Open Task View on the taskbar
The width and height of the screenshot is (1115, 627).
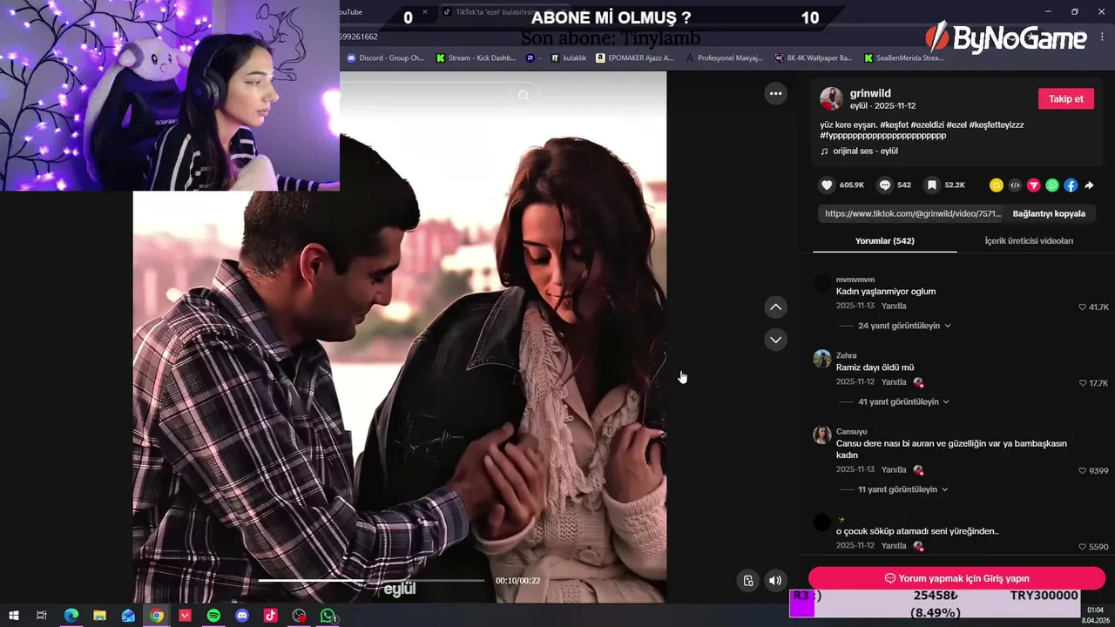[41, 616]
